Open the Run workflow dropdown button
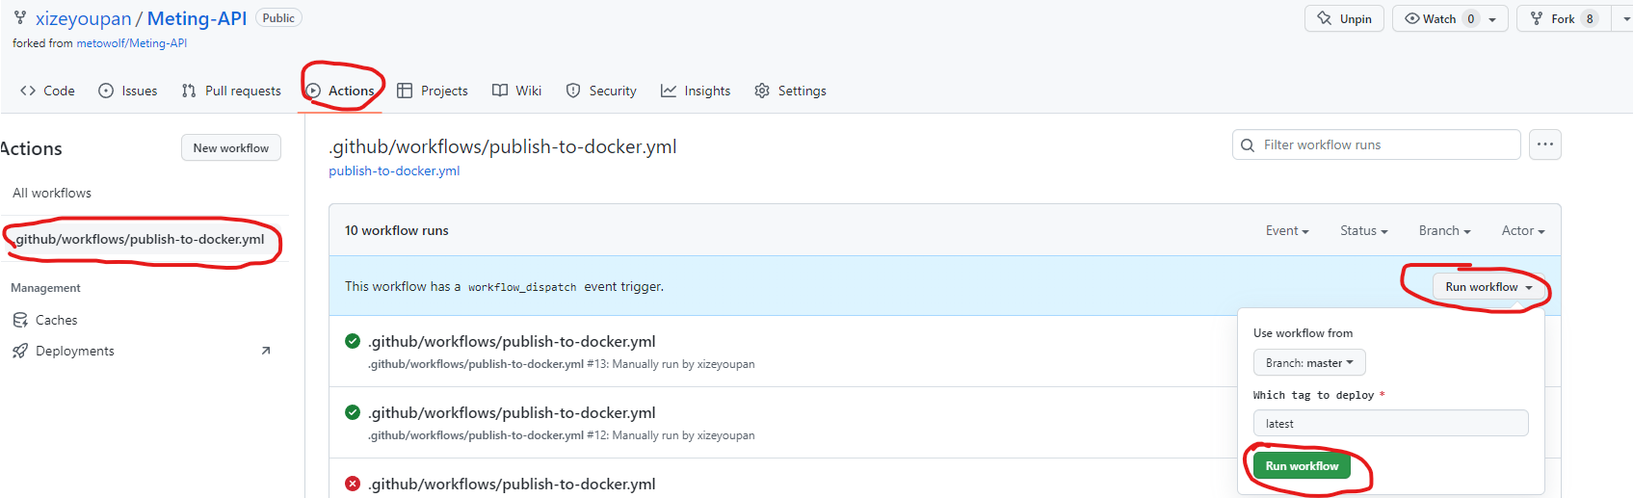 click(x=1488, y=287)
